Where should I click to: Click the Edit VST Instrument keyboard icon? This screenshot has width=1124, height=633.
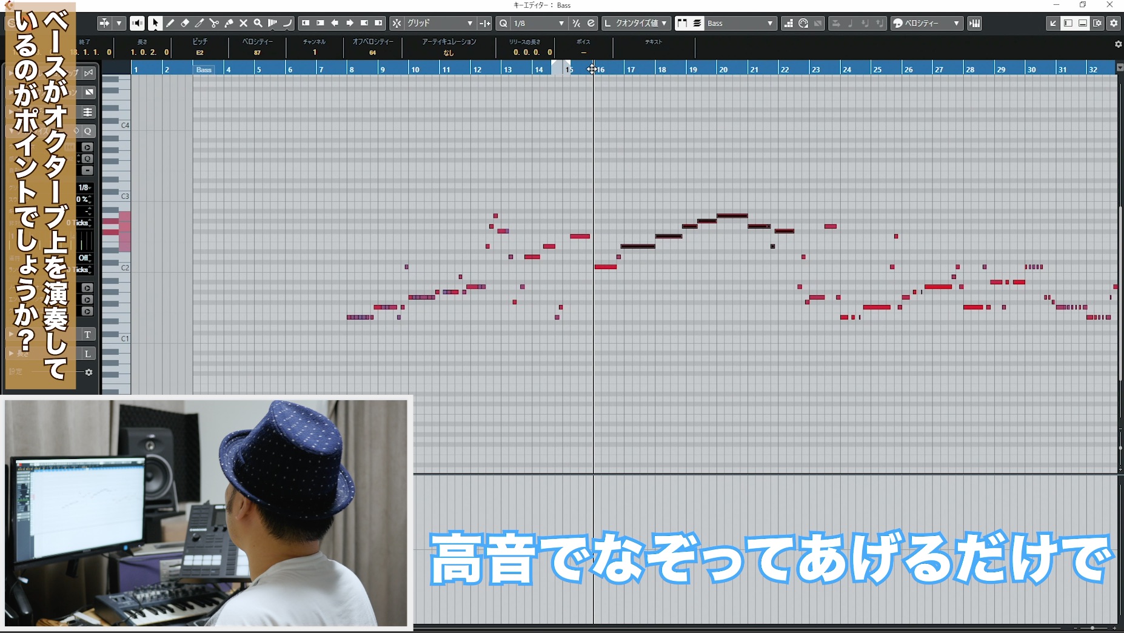coord(975,23)
